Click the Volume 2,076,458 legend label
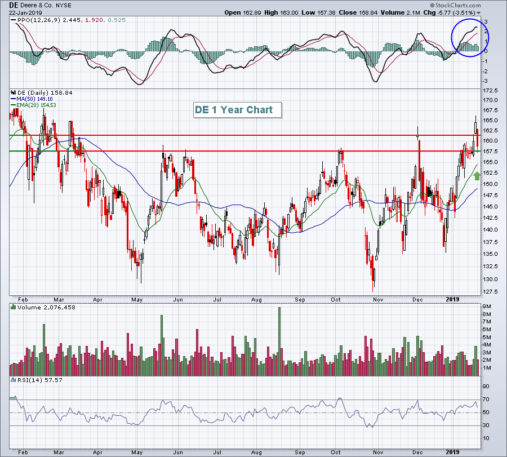507x457 pixels. tap(46, 307)
